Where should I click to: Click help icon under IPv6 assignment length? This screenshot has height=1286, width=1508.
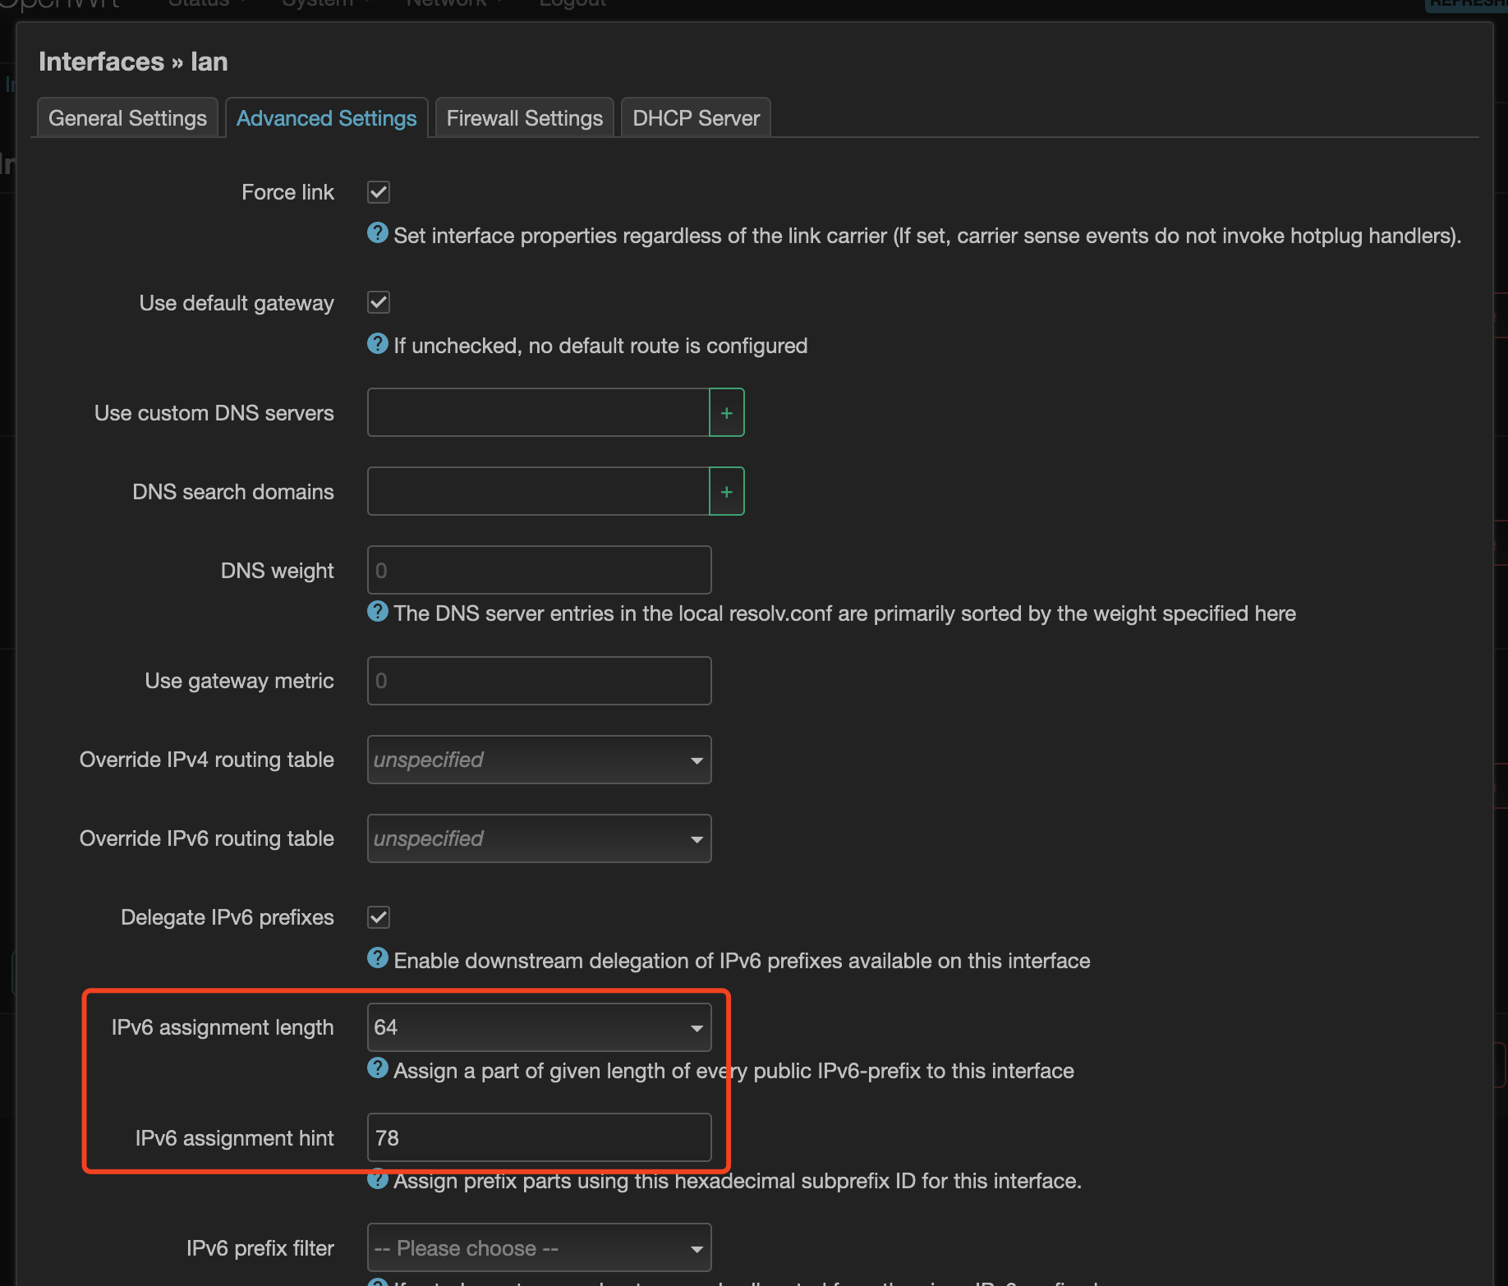(x=377, y=1068)
